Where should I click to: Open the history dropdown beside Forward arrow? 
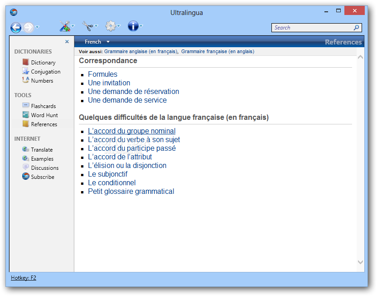tap(37, 27)
